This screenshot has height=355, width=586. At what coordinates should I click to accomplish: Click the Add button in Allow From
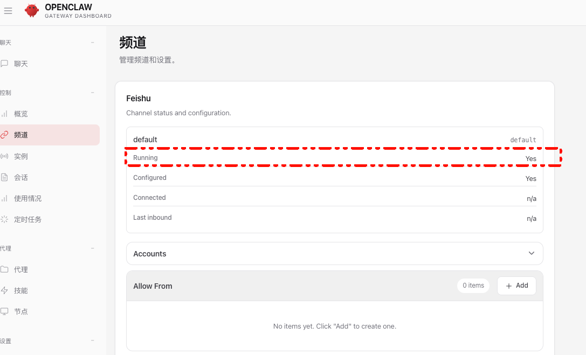516,286
